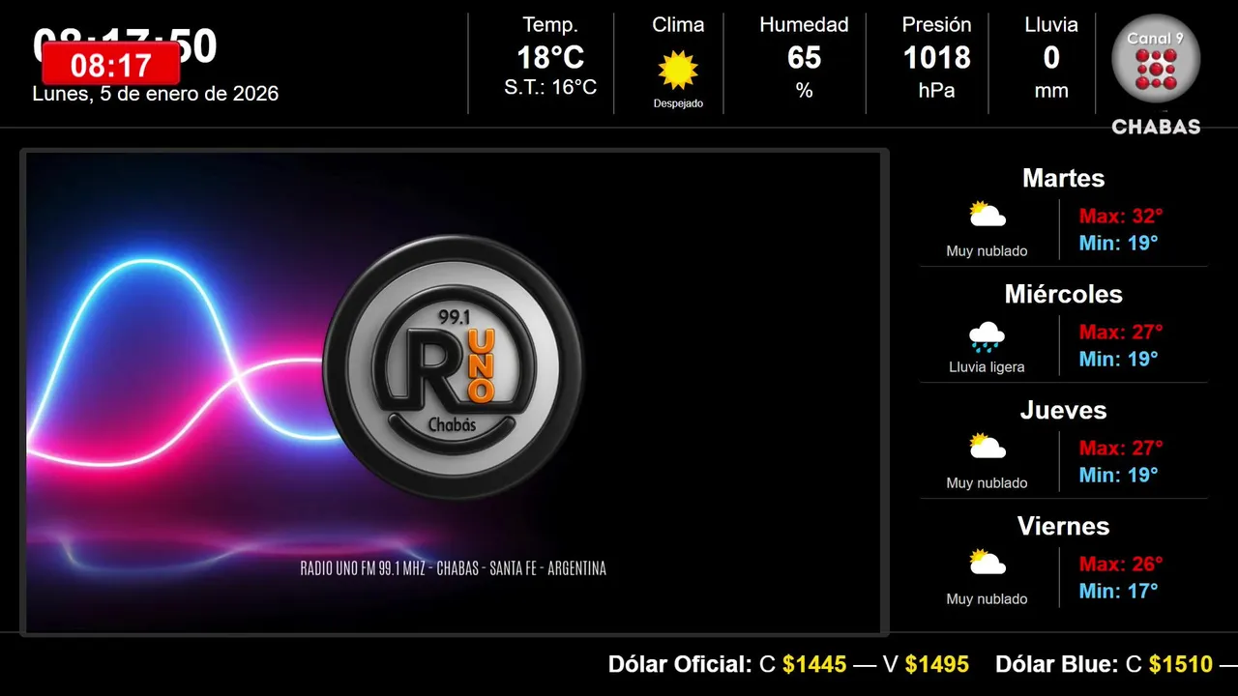
Task: Click the Miércoles day heading
Action: [1063, 294]
